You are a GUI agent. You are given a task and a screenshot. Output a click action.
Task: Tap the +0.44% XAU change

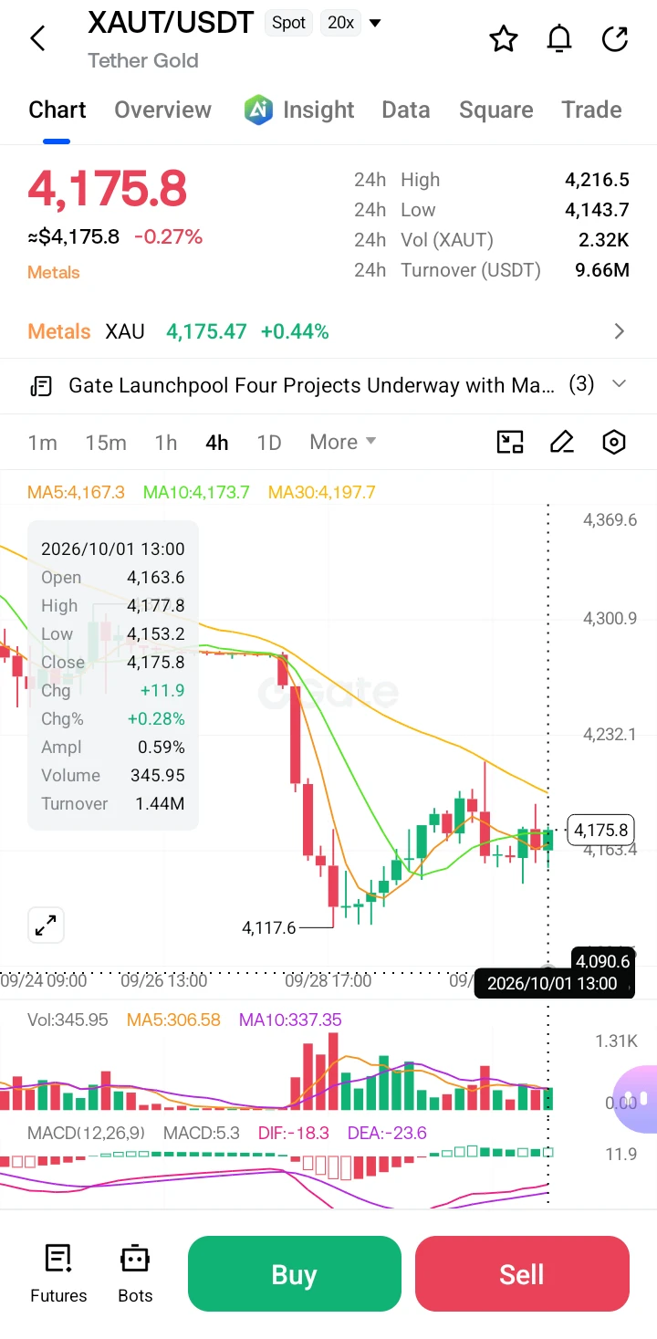(x=295, y=331)
